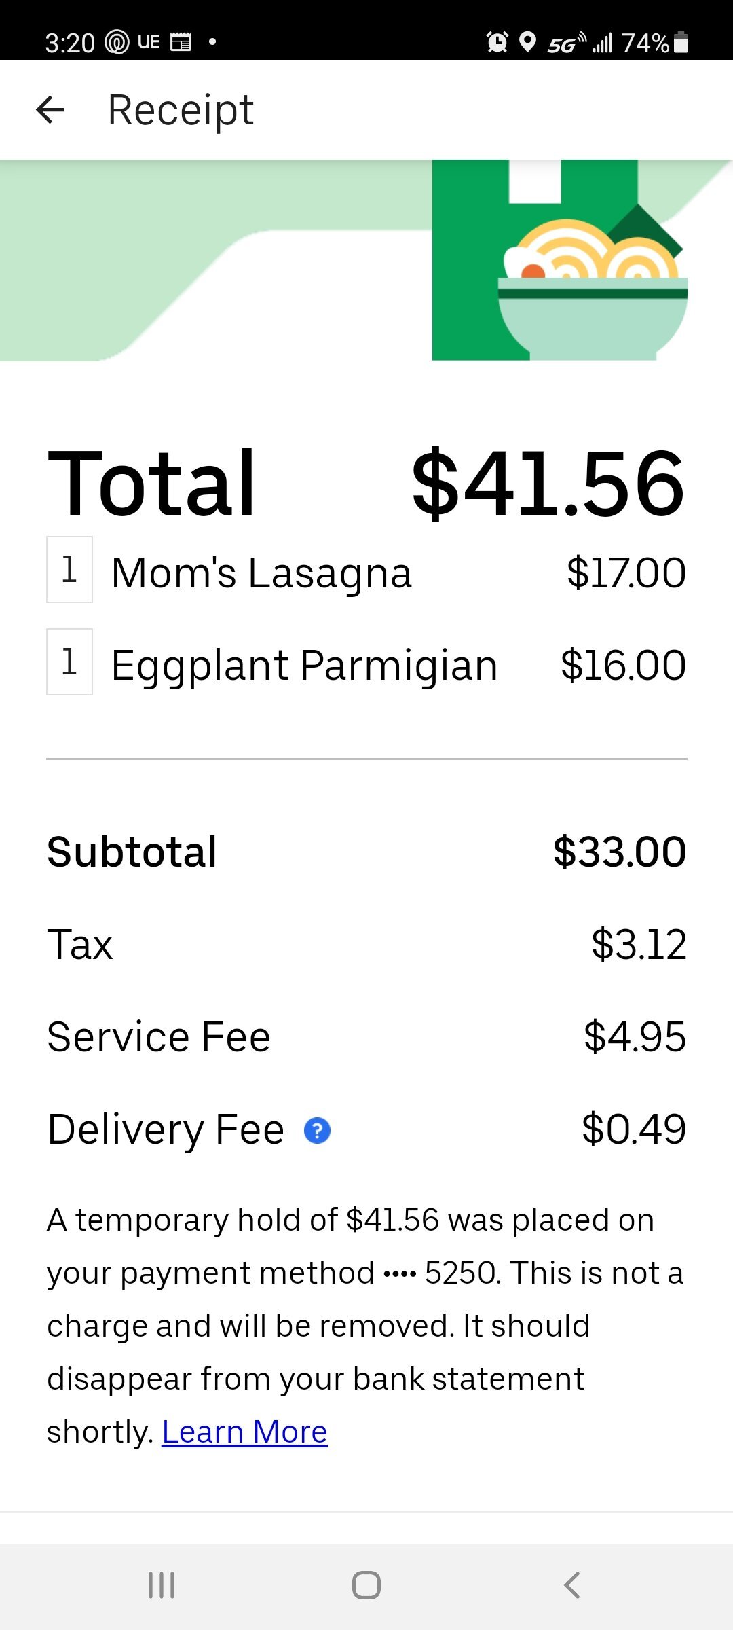733x1630 pixels.
Task: Tap the alarm icon in status bar
Action: [497, 42]
